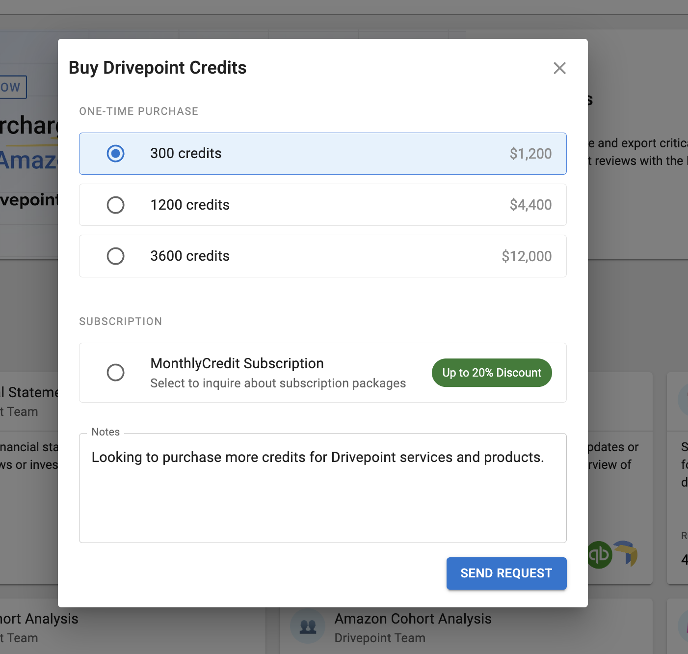The height and width of the screenshot is (654, 688).
Task: Click the Amazon Cohort Analysis people icon
Action: click(308, 627)
